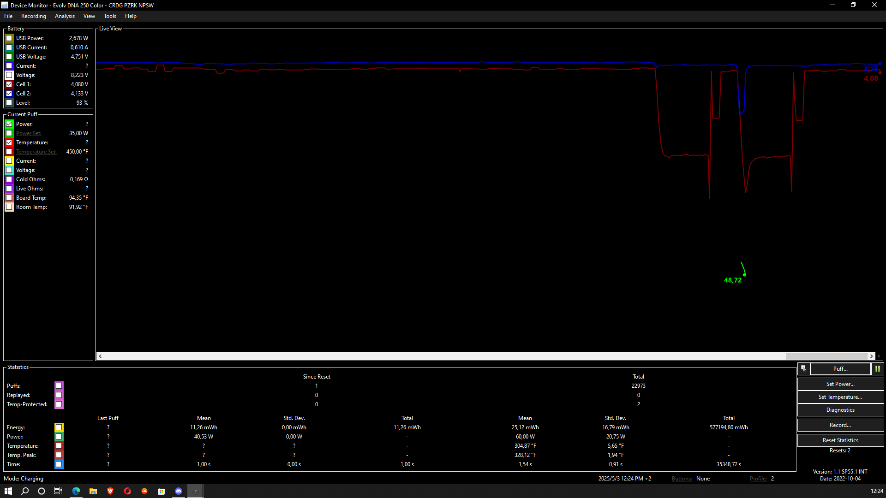Click the Set Temperature... button
886x498 pixels.
pos(840,397)
